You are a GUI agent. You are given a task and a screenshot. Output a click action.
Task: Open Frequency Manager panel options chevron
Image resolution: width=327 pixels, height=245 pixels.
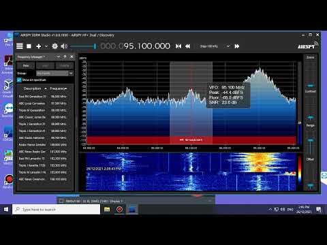tap(58, 56)
